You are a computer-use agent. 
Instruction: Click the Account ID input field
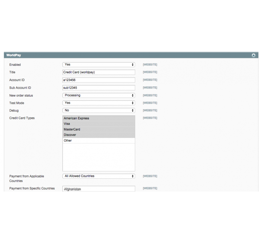pyautogui.click(x=99, y=80)
